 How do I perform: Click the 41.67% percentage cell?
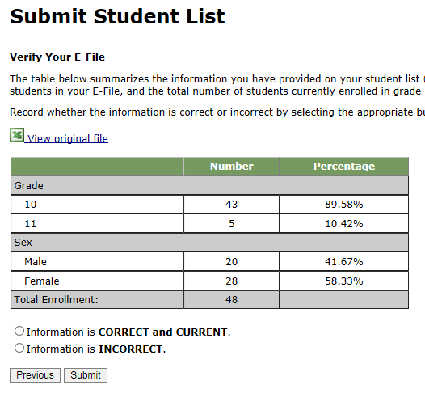[x=344, y=261]
